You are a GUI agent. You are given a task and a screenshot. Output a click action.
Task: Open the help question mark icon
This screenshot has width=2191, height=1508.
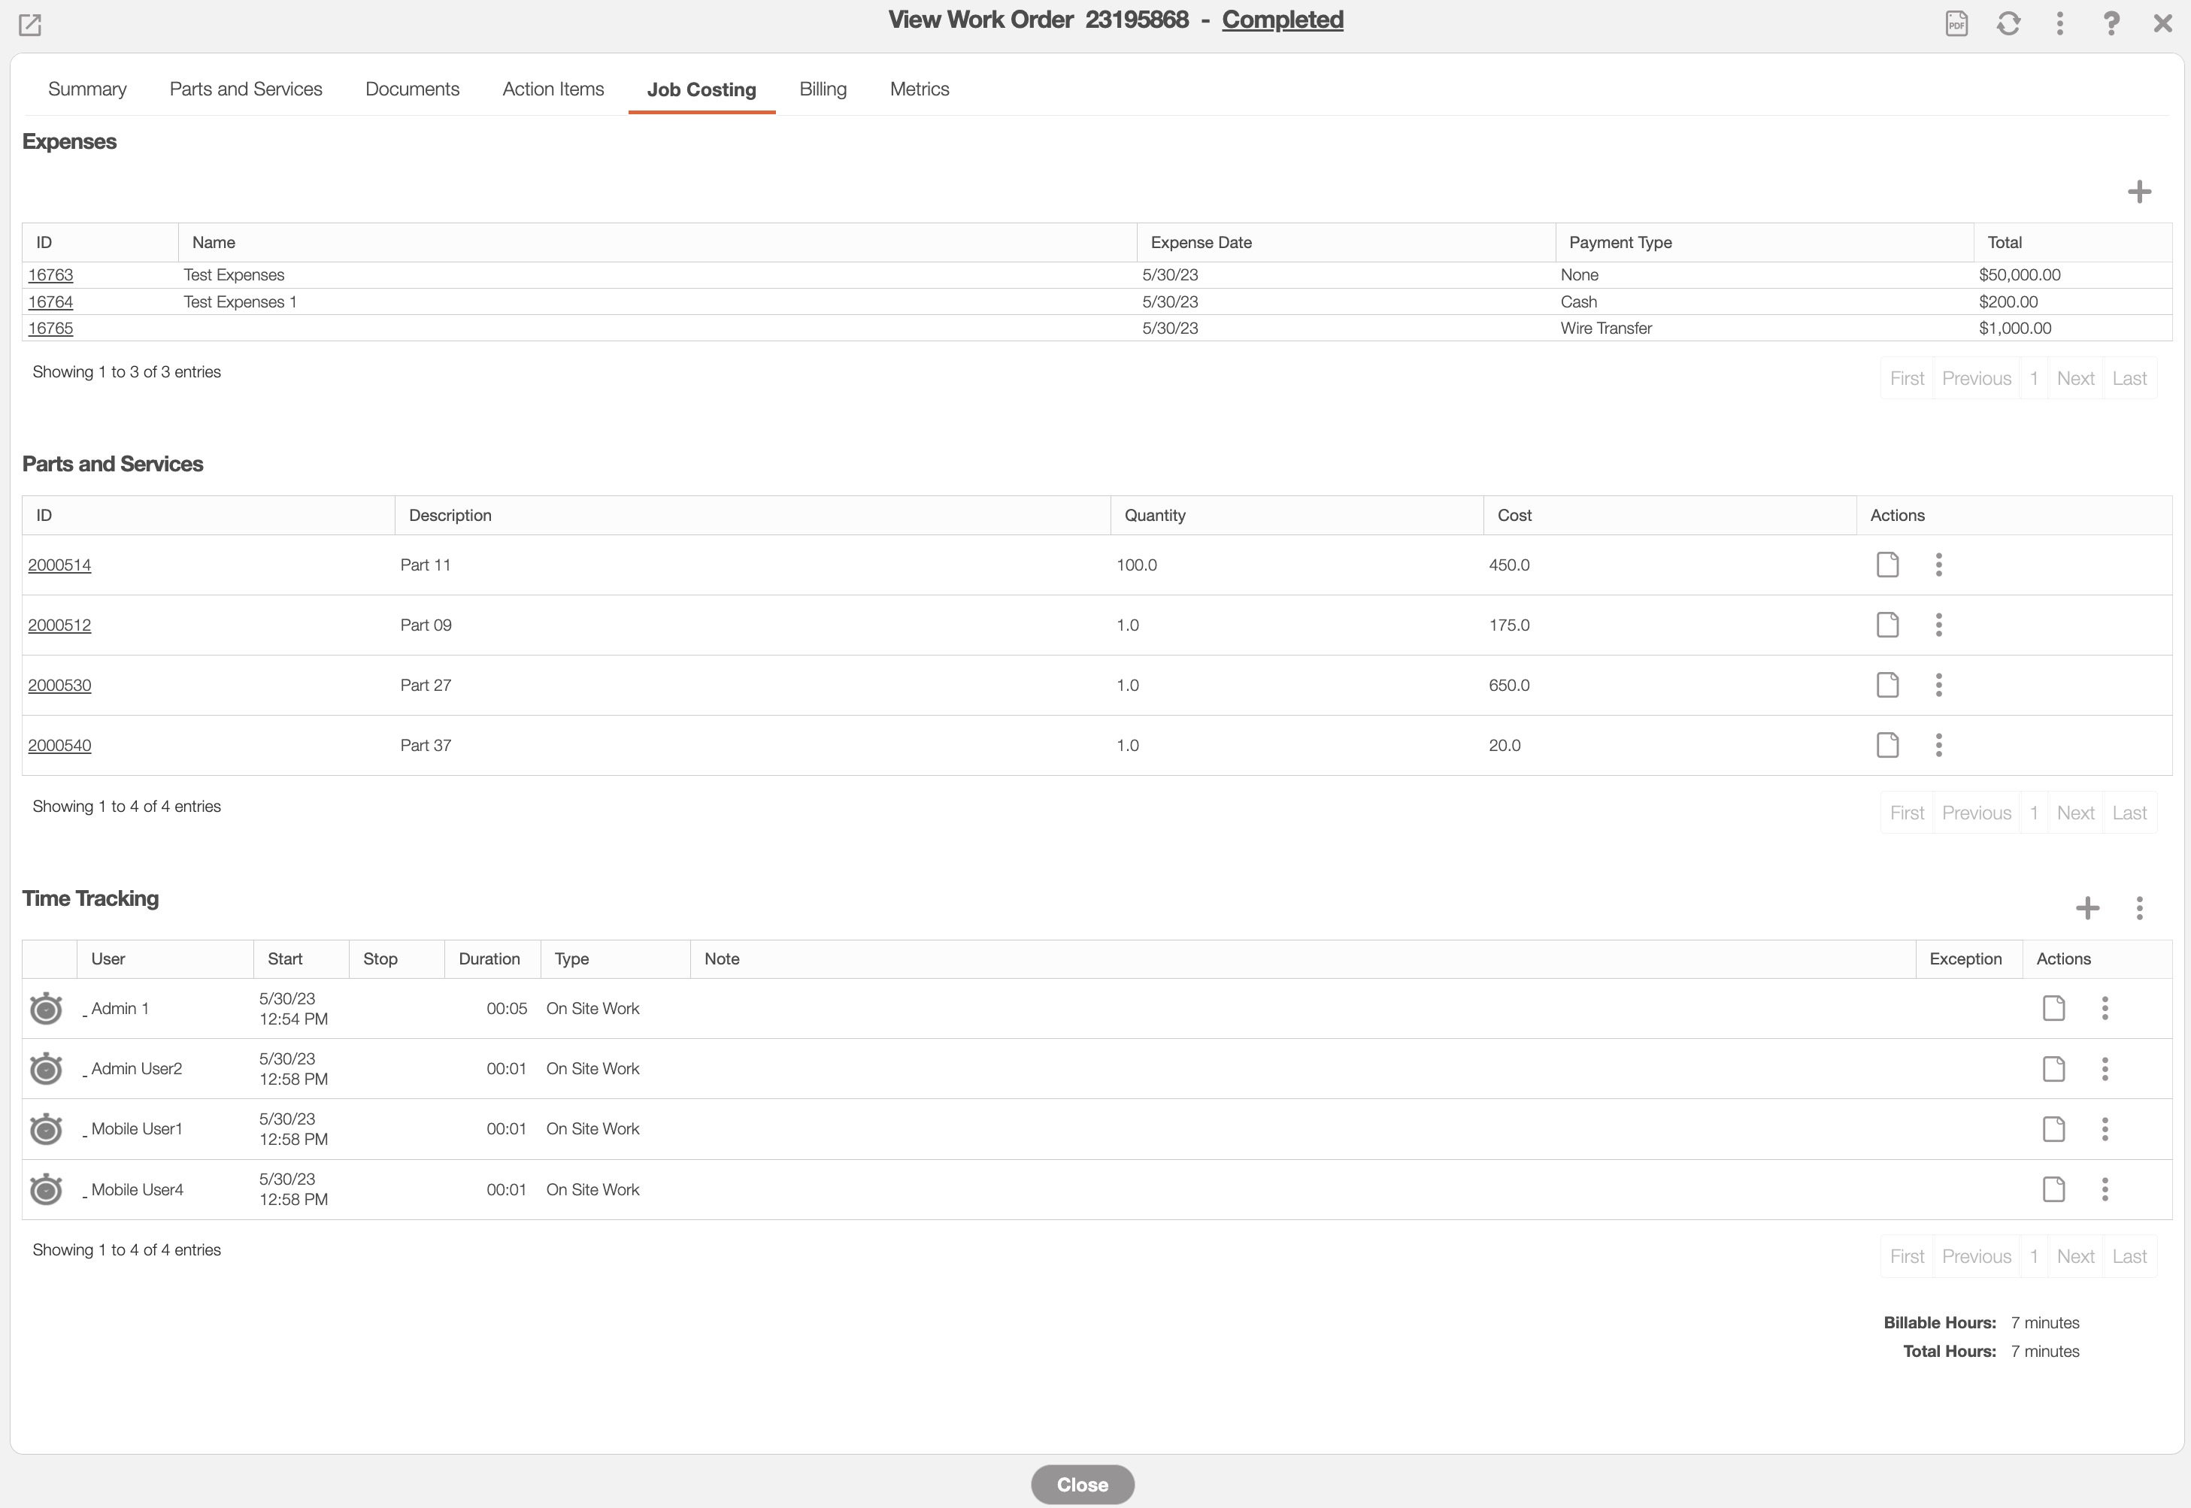point(2111,23)
